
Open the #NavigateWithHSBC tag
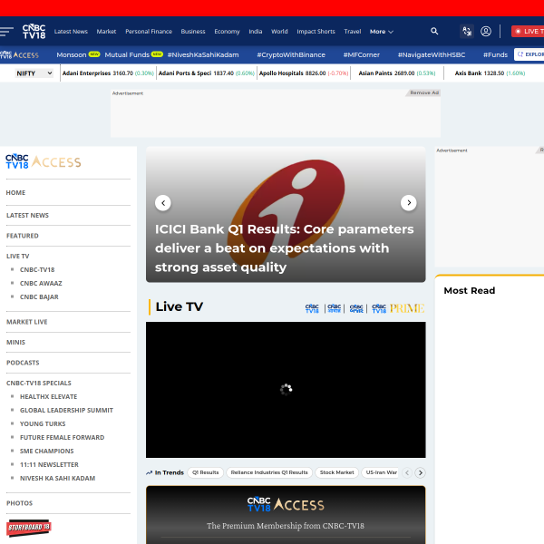(x=432, y=54)
